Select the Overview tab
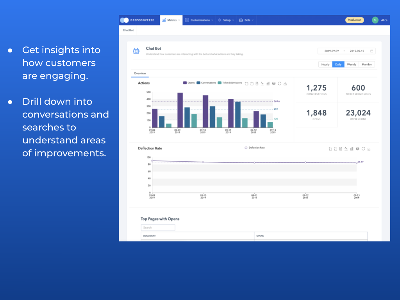Viewport: 400px width, 300px height. [140, 73]
